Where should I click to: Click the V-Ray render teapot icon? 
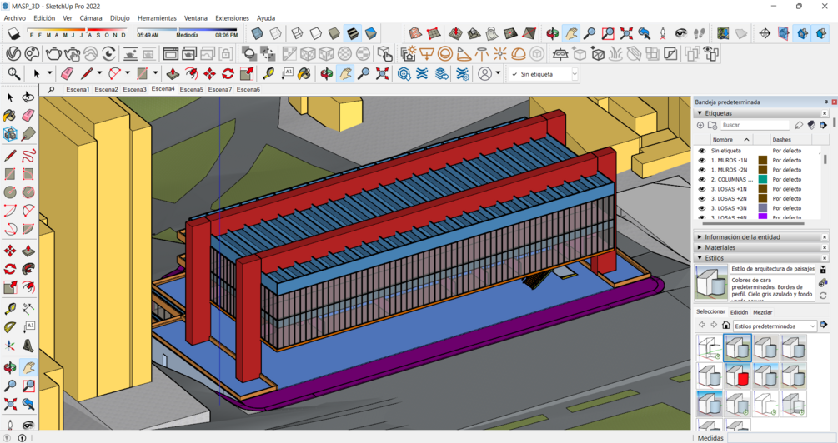[x=53, y=54]
